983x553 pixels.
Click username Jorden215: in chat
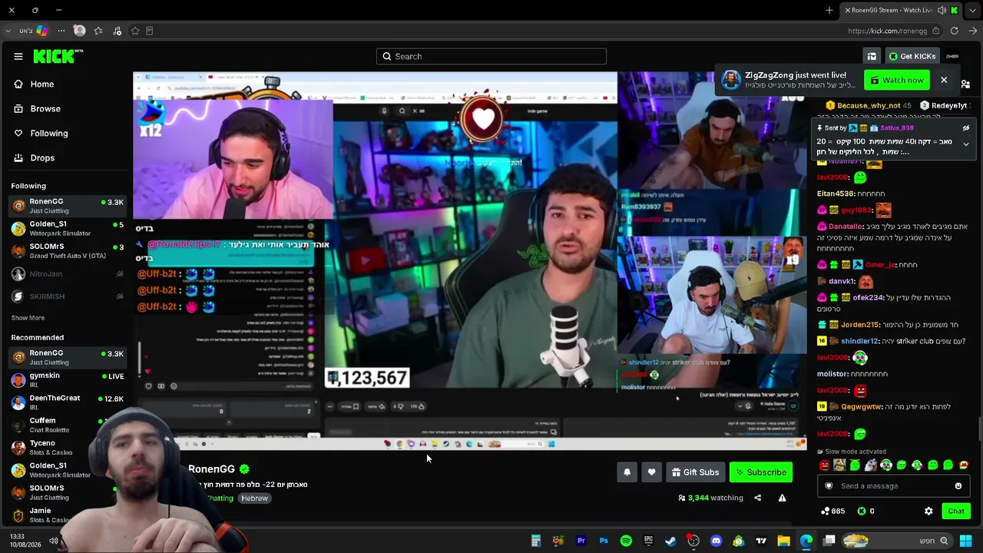pos(861,325)
